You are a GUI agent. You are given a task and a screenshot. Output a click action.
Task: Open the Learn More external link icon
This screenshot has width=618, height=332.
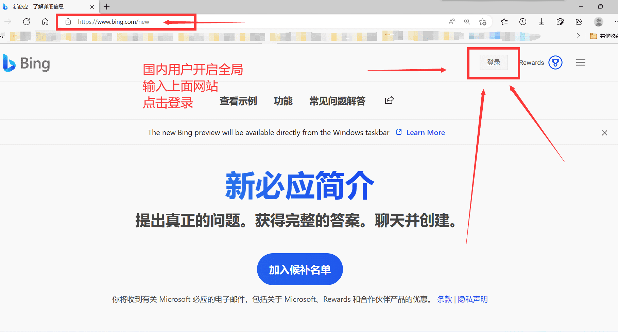tap(399, 132)
